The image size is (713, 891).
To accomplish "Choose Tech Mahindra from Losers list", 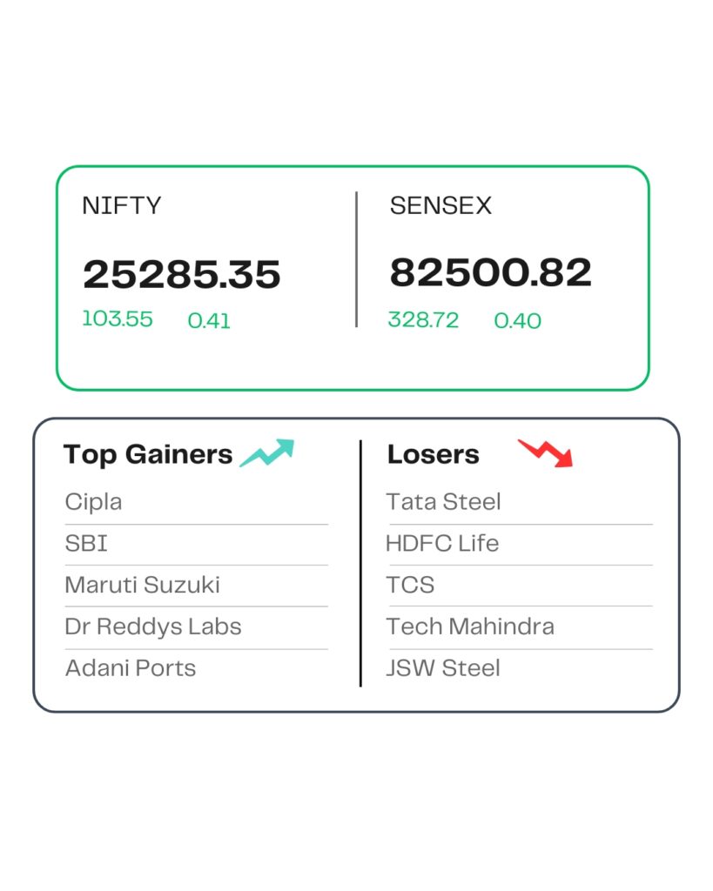I will click(x=470, y=626).
